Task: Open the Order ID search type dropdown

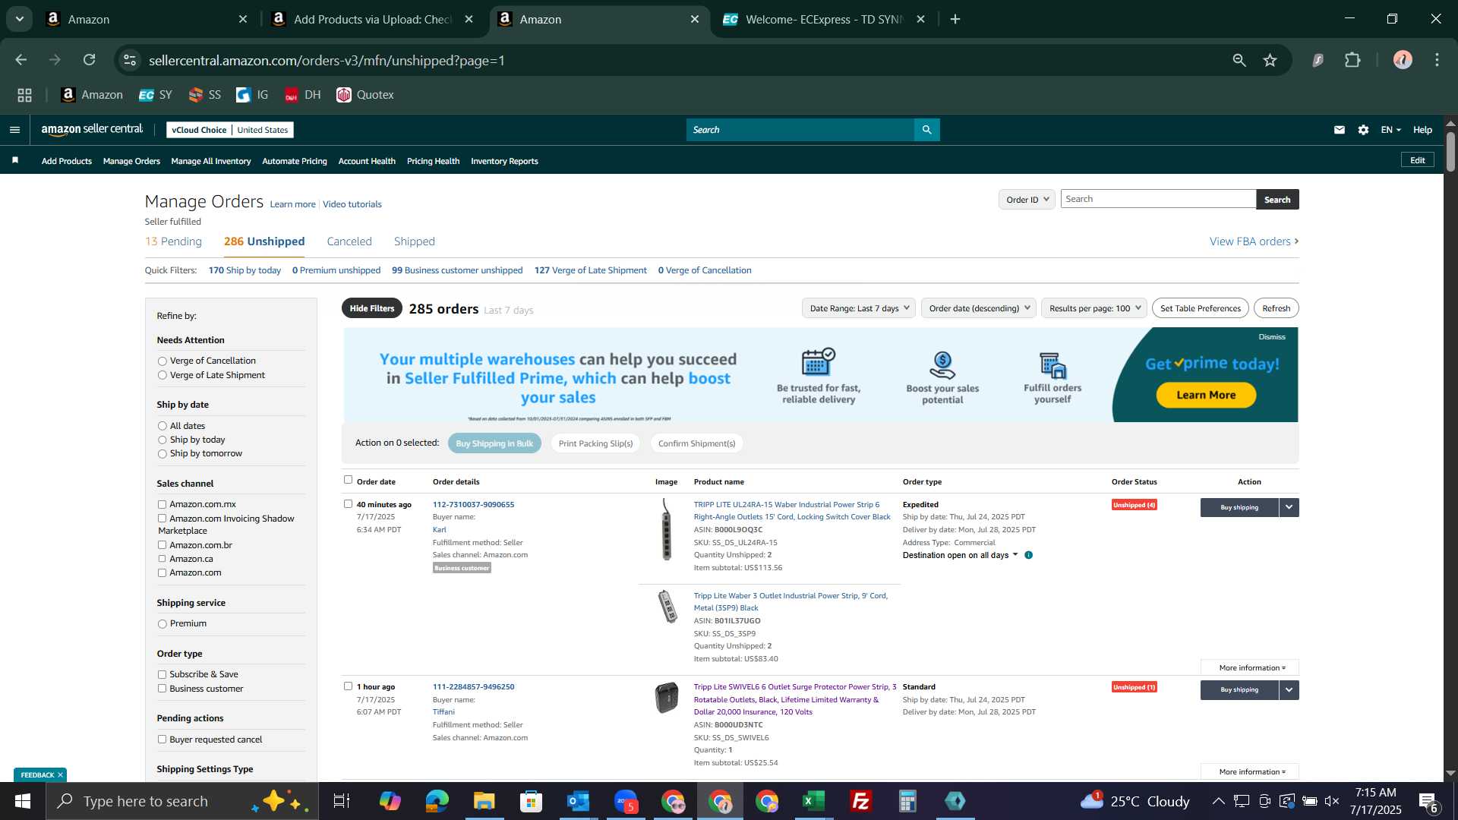Action: coord(1027,199)
